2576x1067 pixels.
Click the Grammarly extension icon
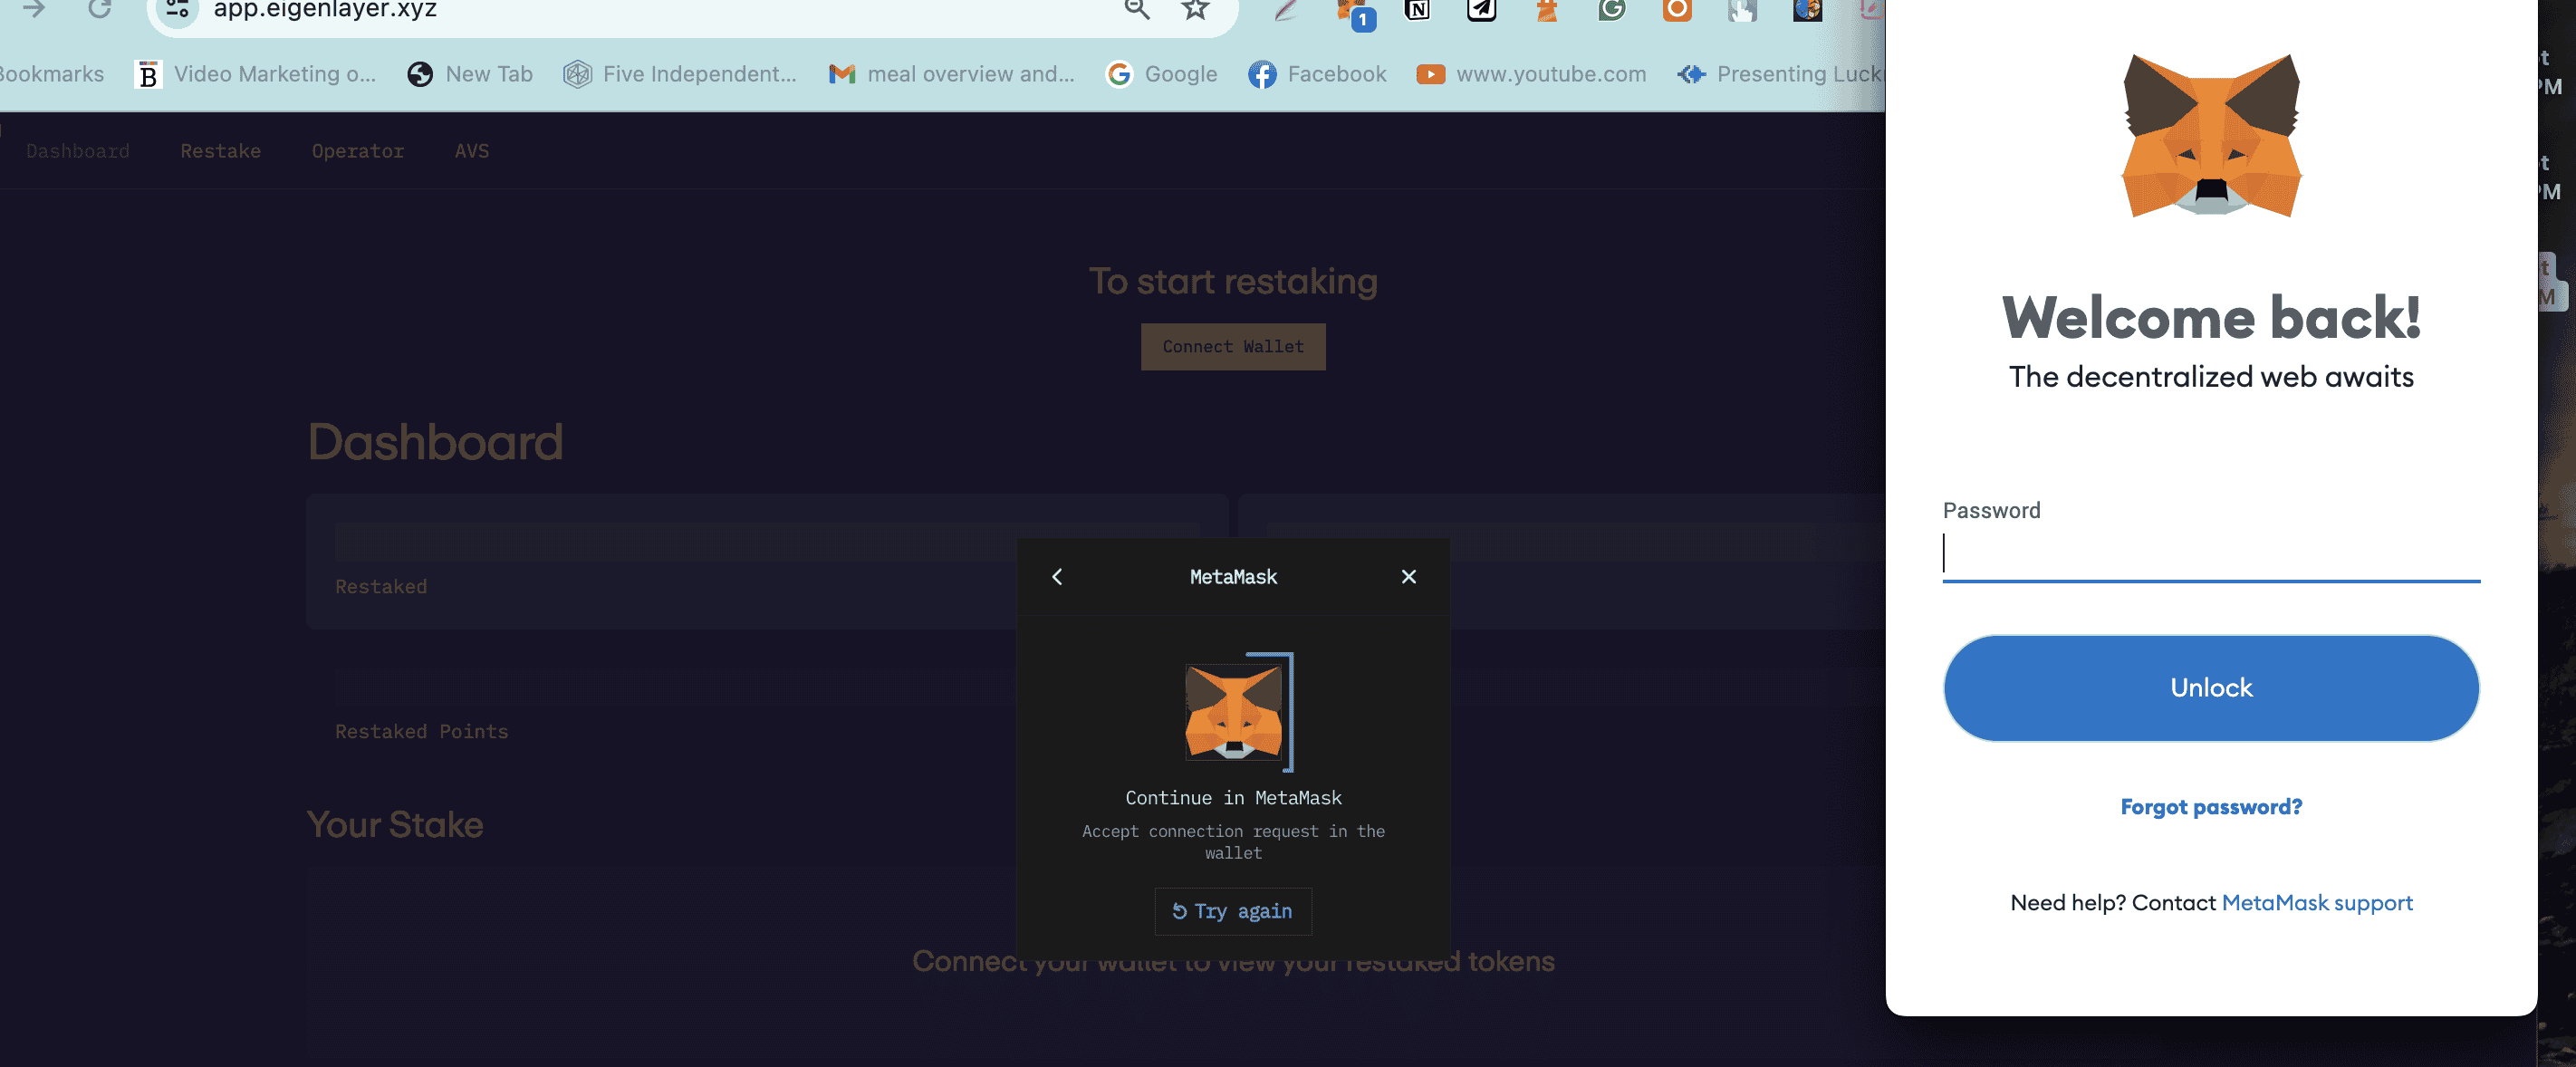coord(1611,10)
